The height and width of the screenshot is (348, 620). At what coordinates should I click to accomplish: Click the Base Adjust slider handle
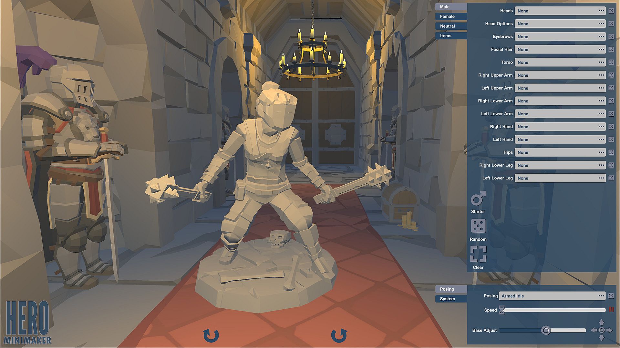point(546,330)
